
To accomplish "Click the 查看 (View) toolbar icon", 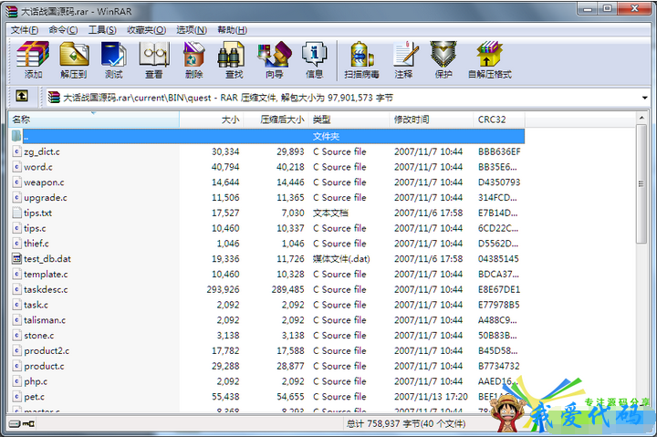I will 154,55.
